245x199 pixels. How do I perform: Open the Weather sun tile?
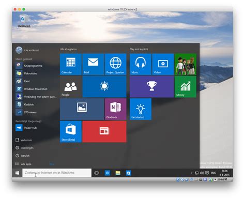pos(104,87)
